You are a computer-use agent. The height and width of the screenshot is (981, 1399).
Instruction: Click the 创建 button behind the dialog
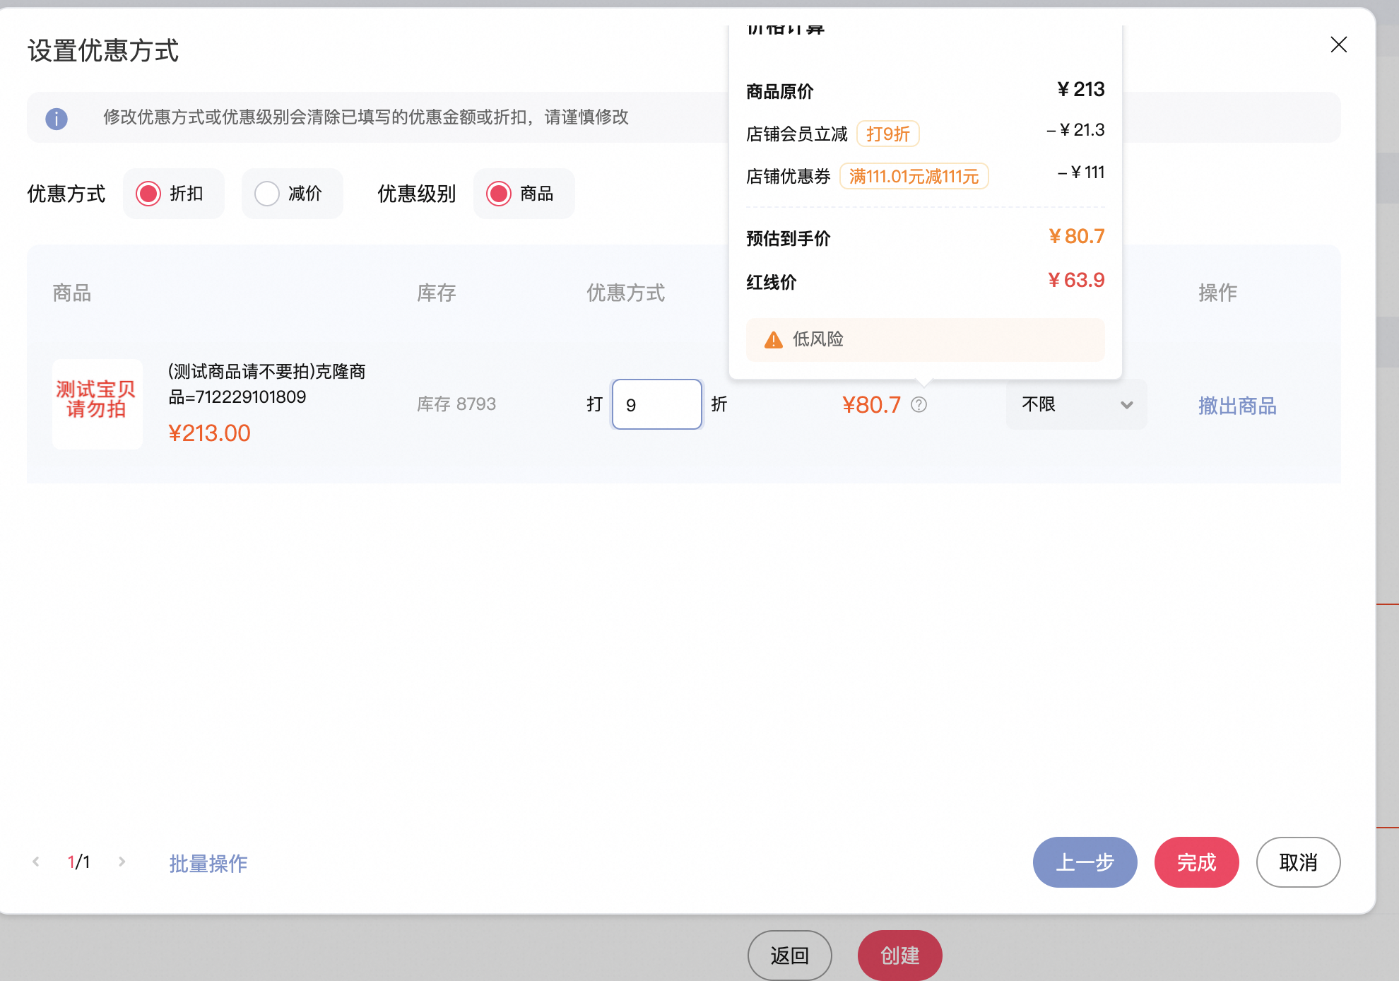(900, 956)
